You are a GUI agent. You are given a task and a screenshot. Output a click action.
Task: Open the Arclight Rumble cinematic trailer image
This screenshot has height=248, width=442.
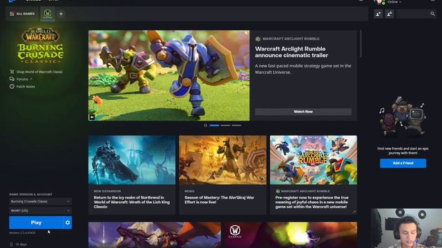coord(169,76)
